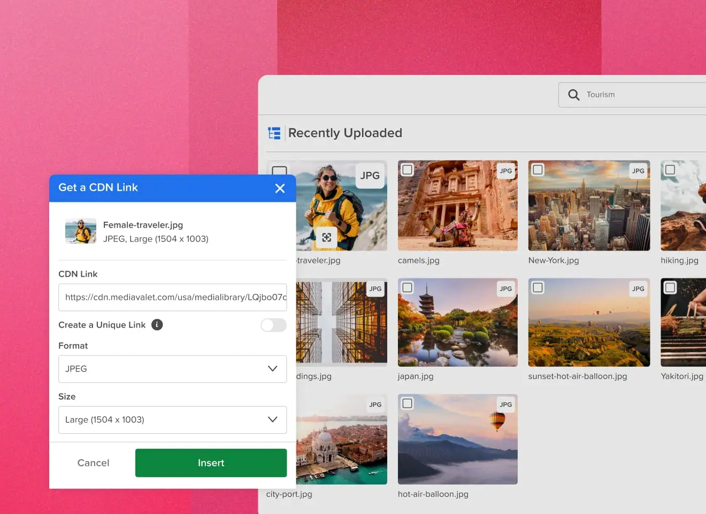This screenshot has height=514, width=706.
Task: Click the Cancel button
Action: click(x=93, y=463)
